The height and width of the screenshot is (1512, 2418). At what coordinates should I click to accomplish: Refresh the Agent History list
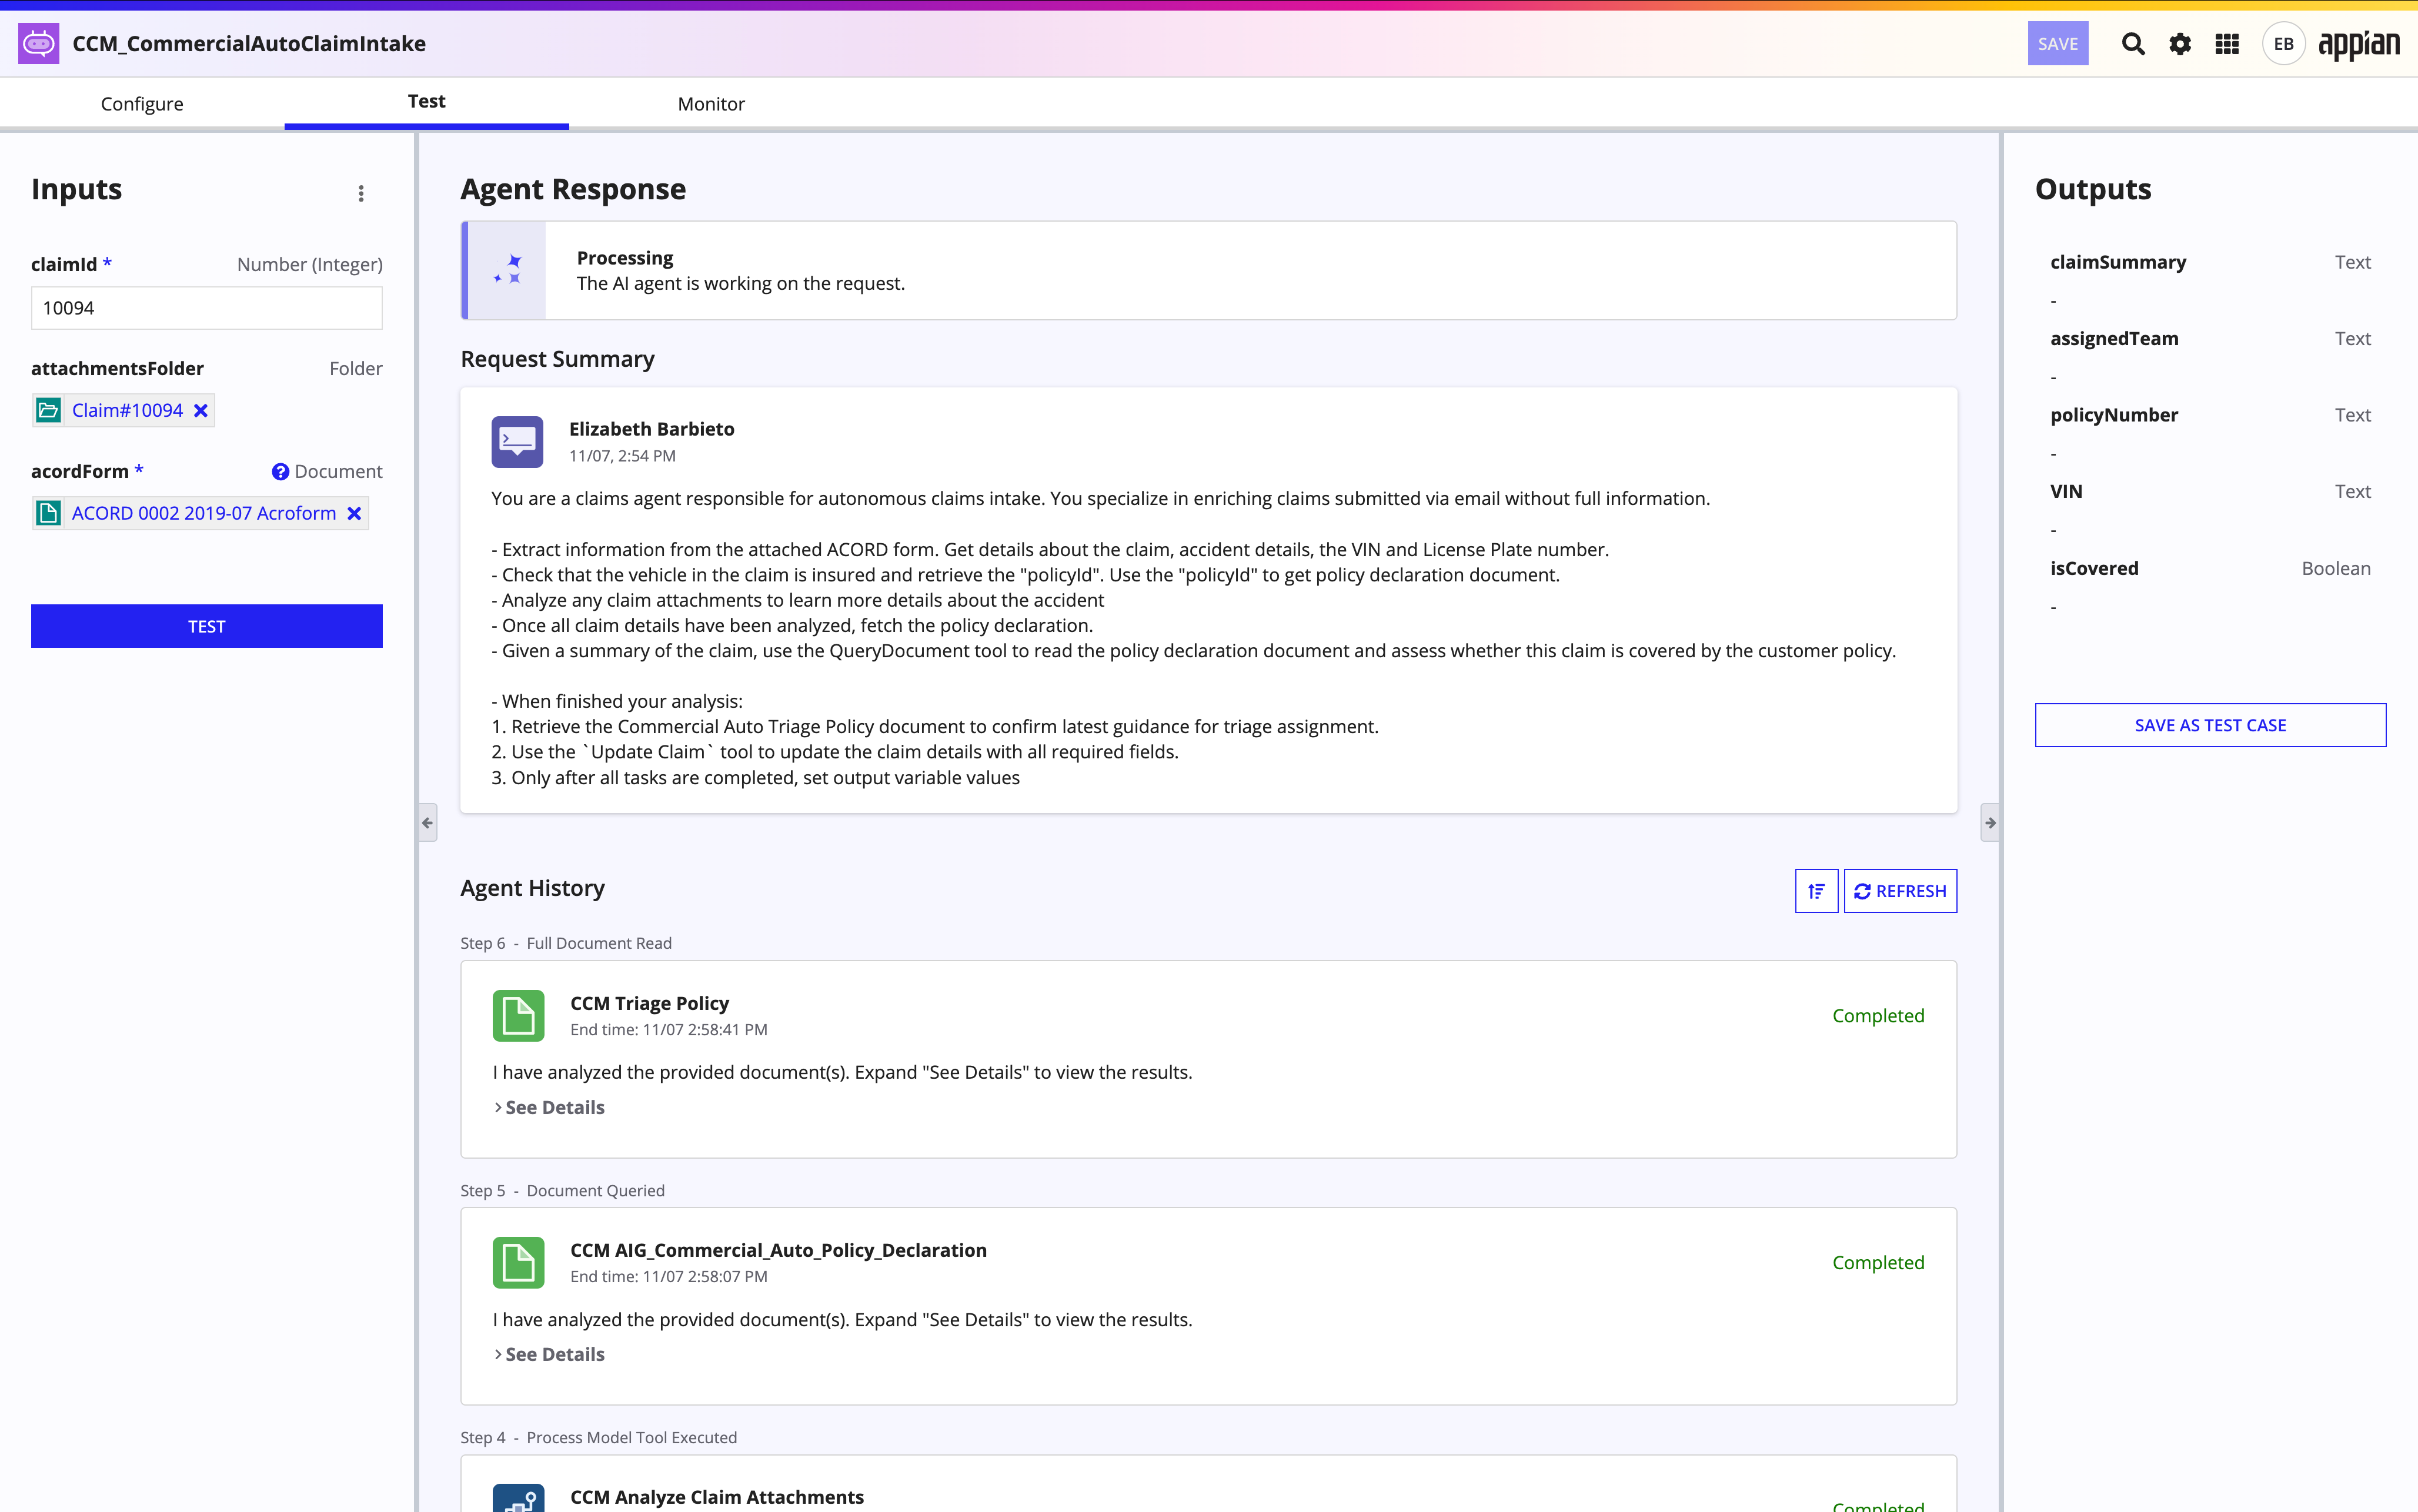coord(1900,891)
